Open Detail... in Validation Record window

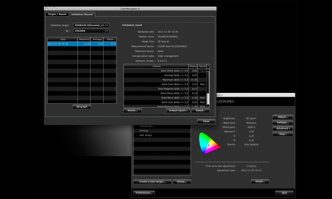coord(200,111)
